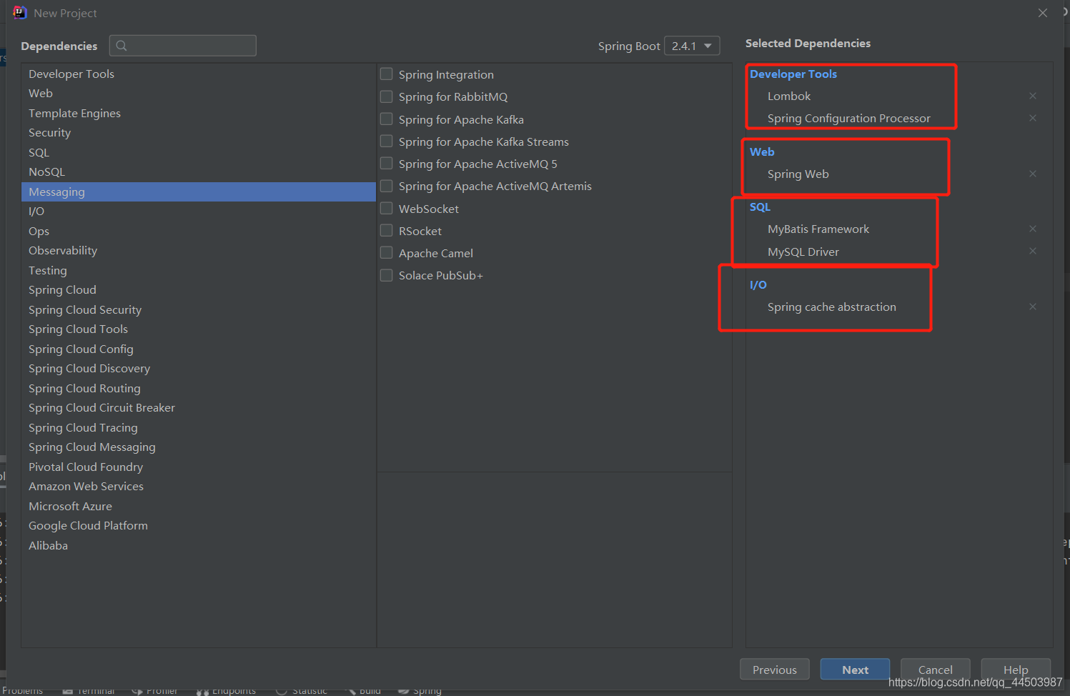Select Spring Cloud Tools category

coord(199,329)
